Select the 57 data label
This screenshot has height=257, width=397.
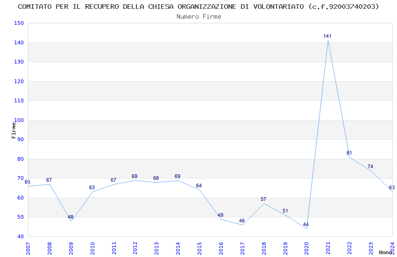tap(263, 199)
